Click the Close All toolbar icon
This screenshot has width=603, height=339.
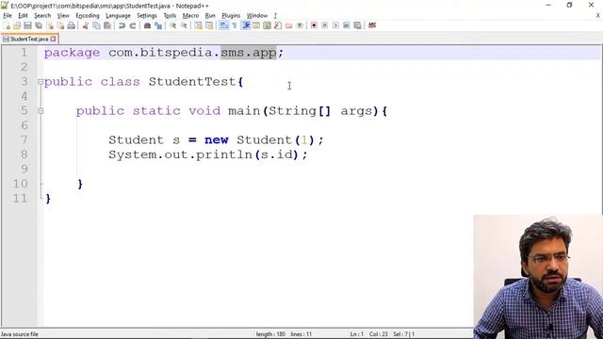click(60, 25)
